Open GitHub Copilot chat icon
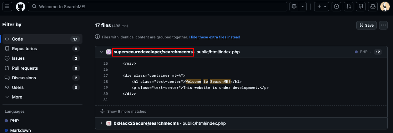Viewport: 393px width, 133px height. (x=294, y=7)
